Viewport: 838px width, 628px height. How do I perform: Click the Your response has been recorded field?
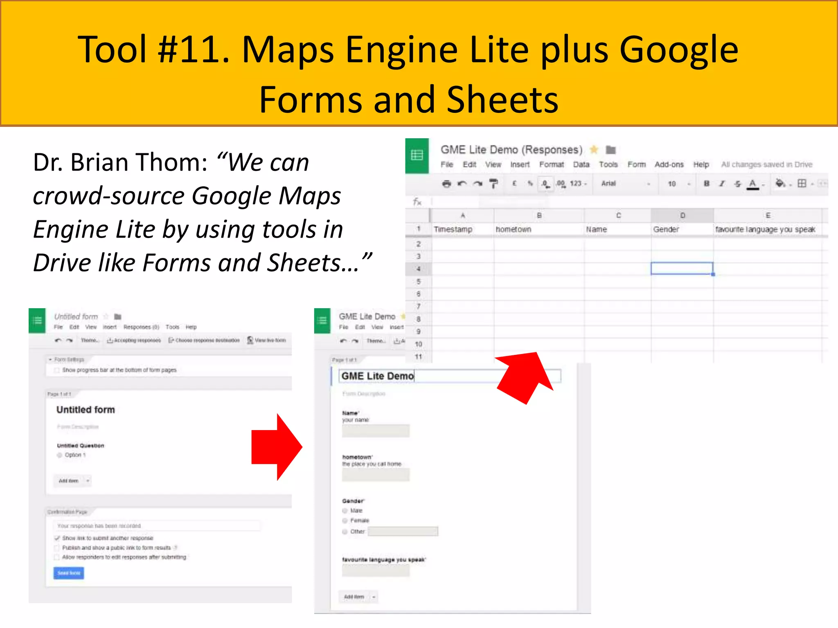157,526
